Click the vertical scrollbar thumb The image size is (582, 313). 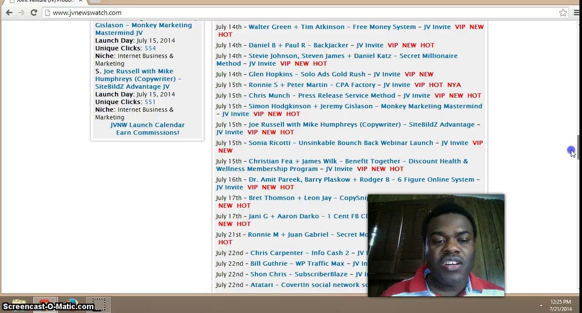coord(578,147)
